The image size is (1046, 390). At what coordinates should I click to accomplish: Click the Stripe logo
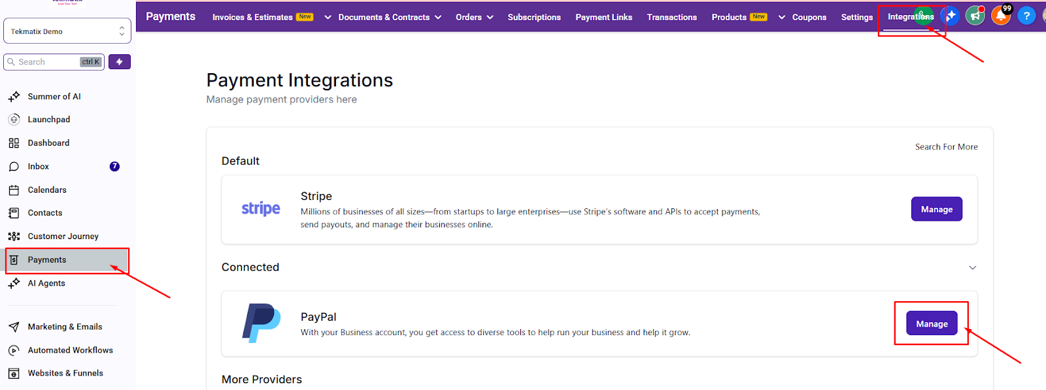coord(261,208)
